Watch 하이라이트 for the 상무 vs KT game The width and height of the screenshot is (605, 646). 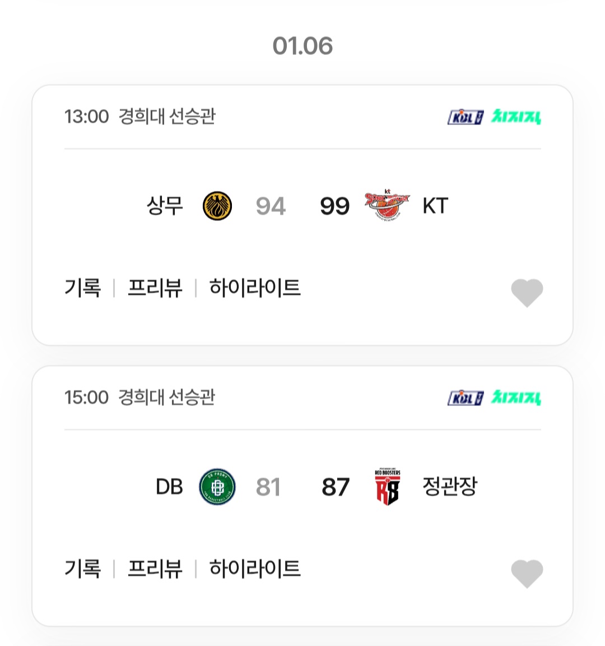[x=255, y=288]
